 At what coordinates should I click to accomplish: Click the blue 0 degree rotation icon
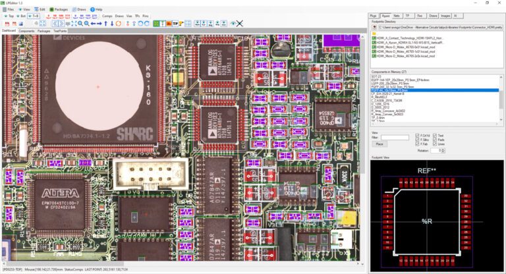point(76,16)
